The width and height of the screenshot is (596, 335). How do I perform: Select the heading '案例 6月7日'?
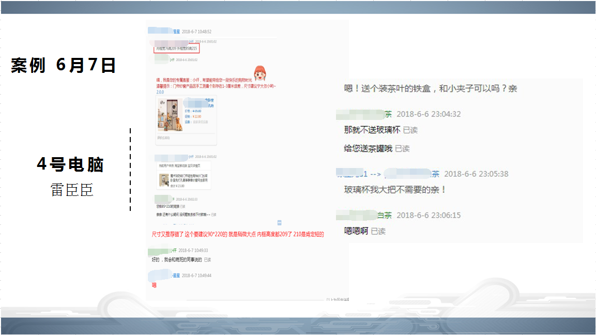(x=63, y=66)
